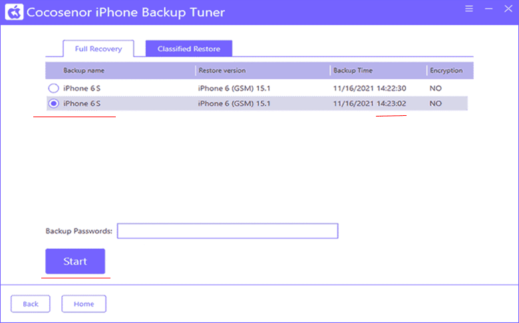
Task: Switch to the Classified Restore tab
Action: pos(189,49)
